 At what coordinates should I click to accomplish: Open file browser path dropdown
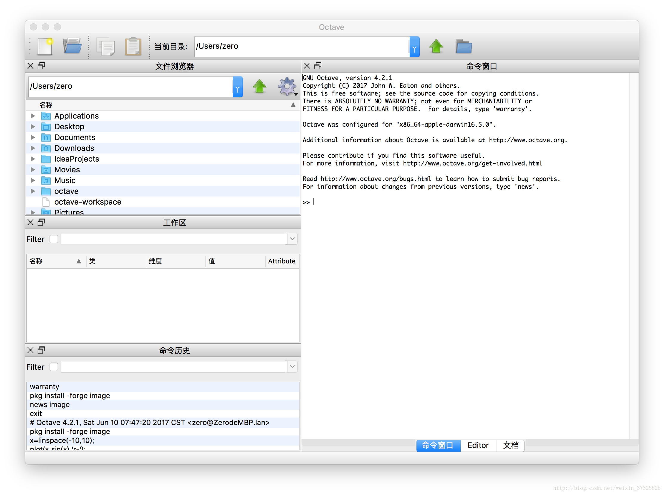click(238, 87)
